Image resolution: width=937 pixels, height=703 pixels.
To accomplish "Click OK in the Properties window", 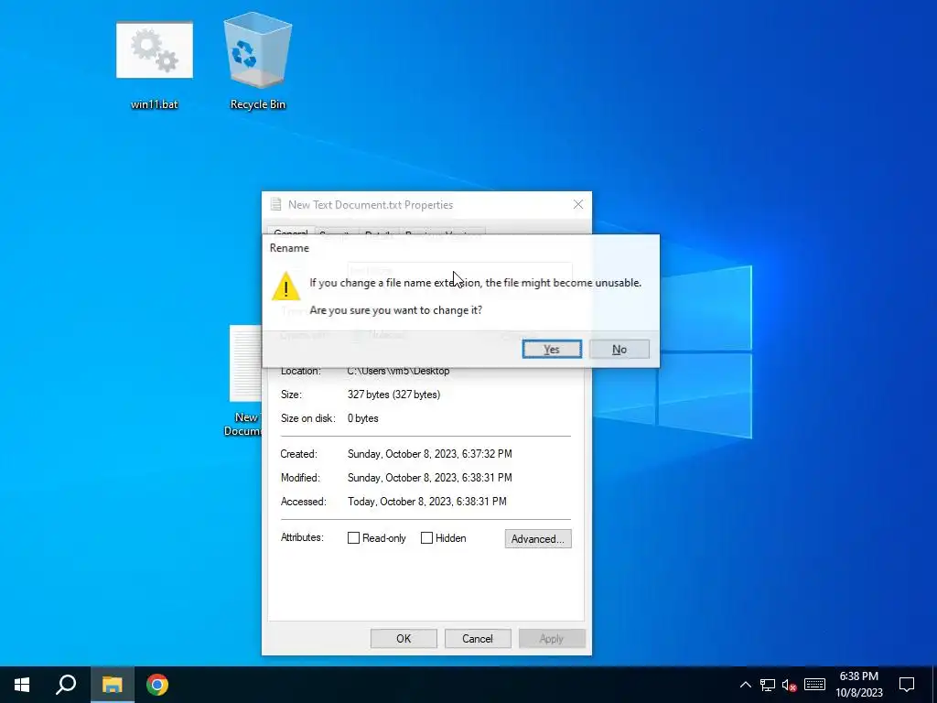I will coord(404,638).
